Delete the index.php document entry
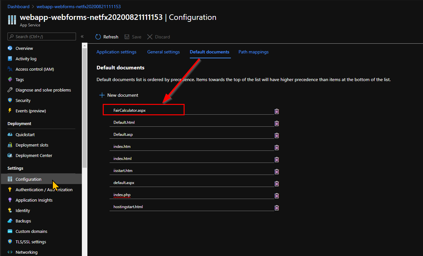This screenshot has width=423, height=256. point(277,196)
